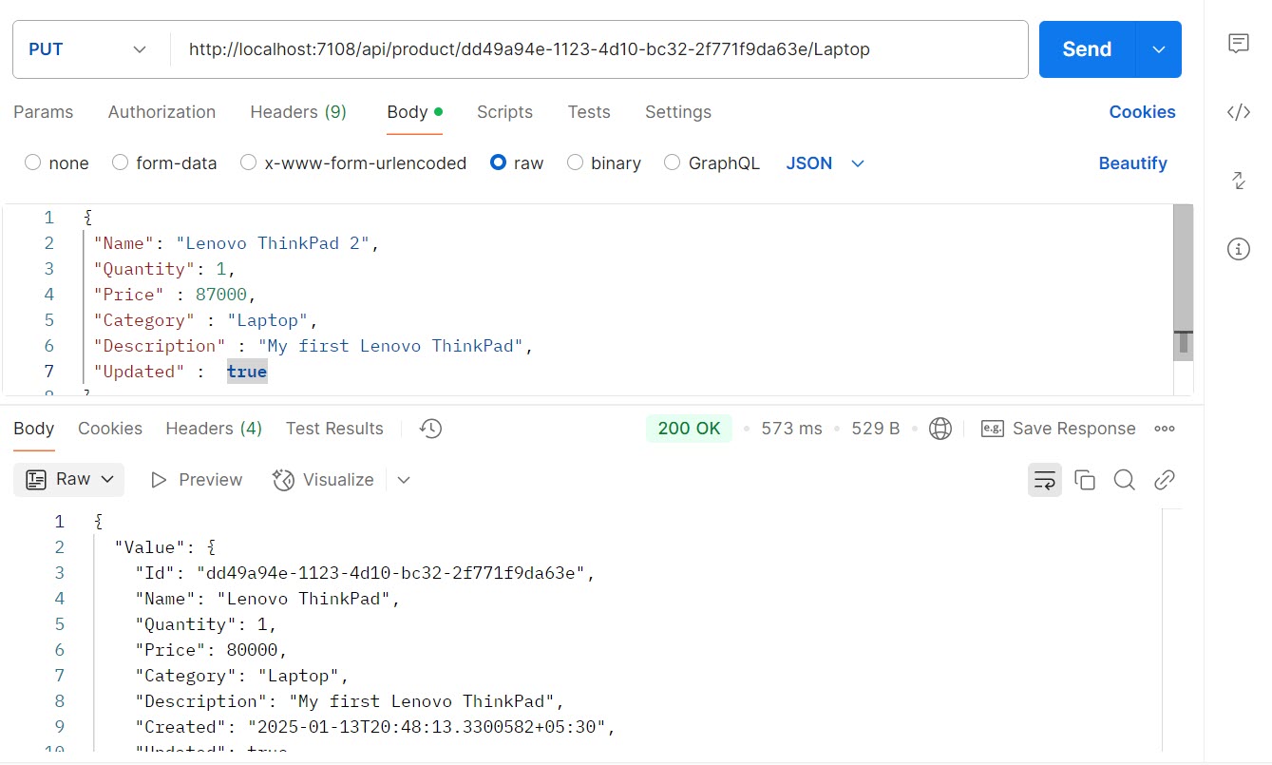Copy the response body
This screenshot has width=1272, height=765.
point(1085,480)
